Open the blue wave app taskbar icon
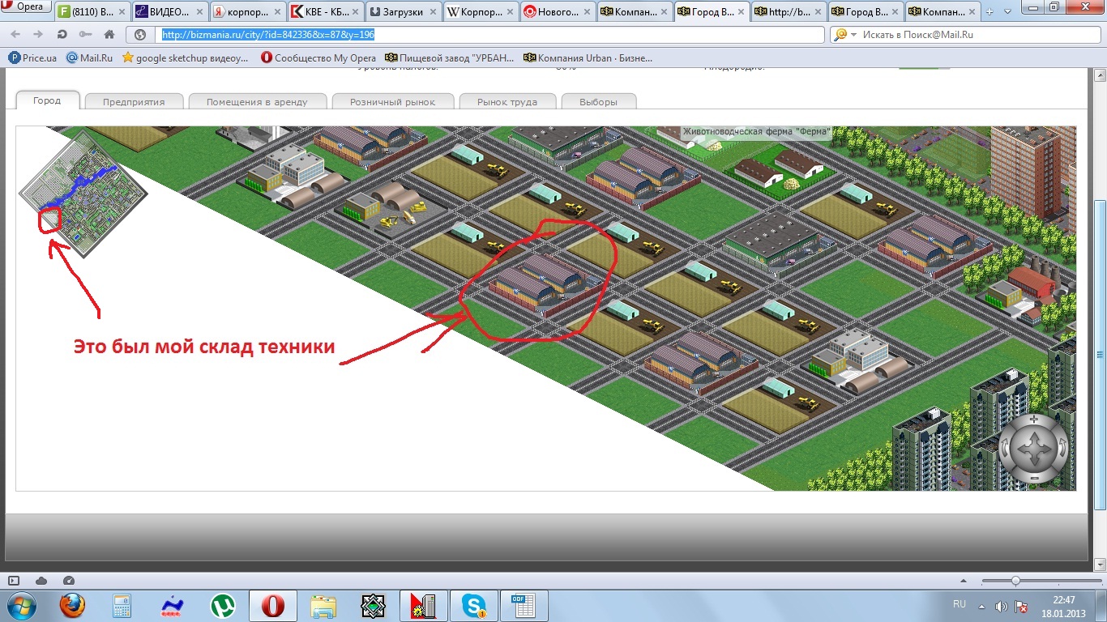 click(x=171, y=606)
